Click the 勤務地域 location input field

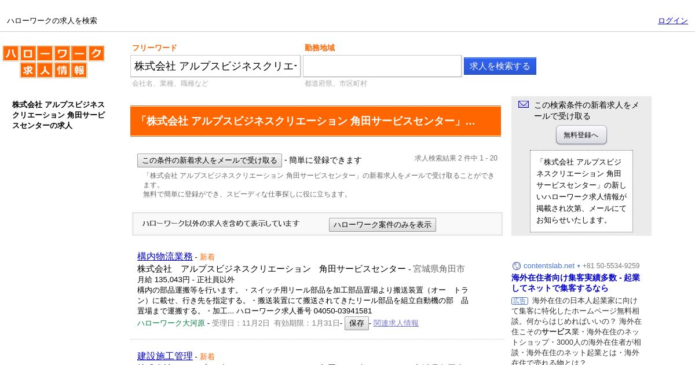click(382, 66)
